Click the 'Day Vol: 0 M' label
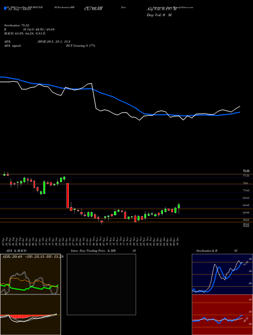This screenshot has width=253, height=335. 159,15
